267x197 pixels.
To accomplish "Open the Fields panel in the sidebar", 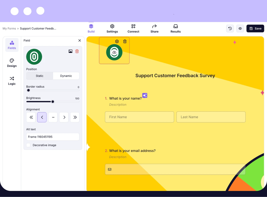I will tap(12, 45).
